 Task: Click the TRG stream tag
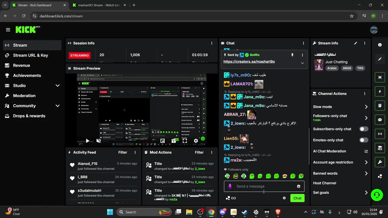(x=360, y=68)
